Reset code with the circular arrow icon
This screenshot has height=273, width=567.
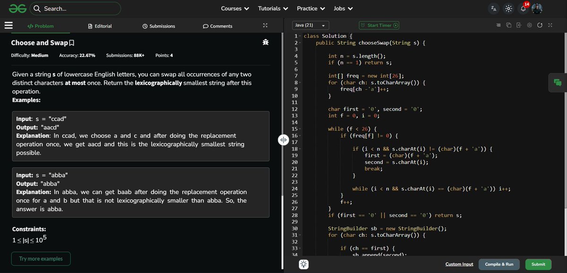pos(540,25)
